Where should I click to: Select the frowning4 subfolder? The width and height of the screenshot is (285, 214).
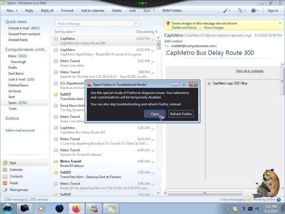click(18, 62)
